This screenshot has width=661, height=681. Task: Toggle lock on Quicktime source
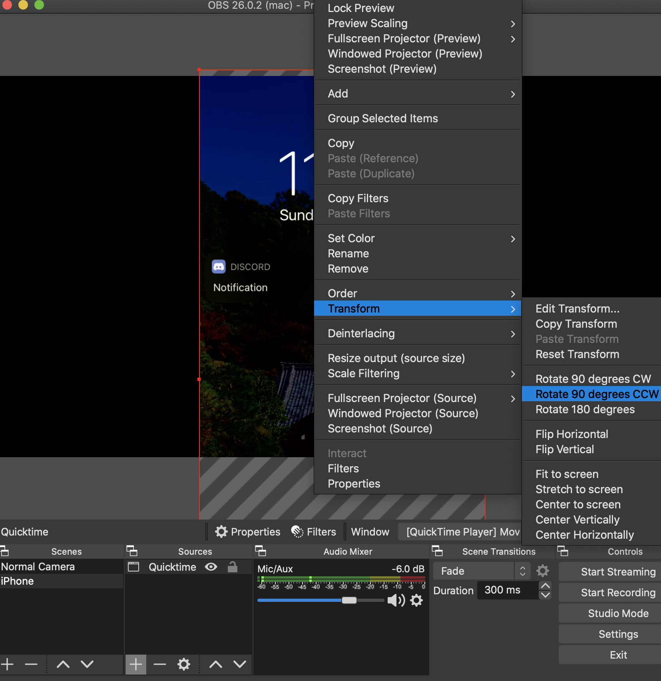pyautogui.click(x=233, y=567)
